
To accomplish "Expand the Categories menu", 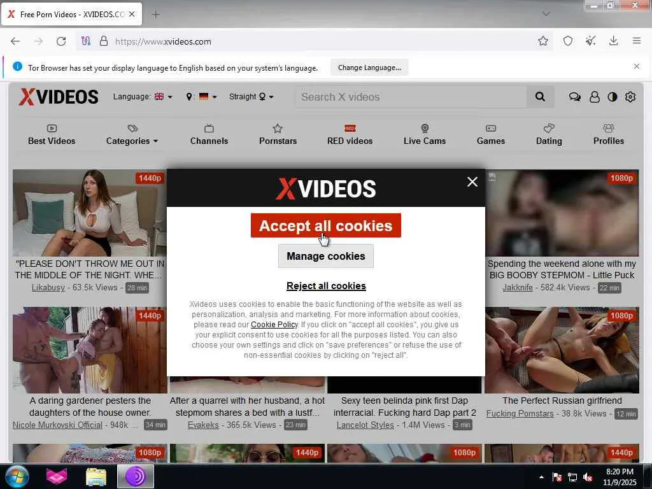I will 132,135.
